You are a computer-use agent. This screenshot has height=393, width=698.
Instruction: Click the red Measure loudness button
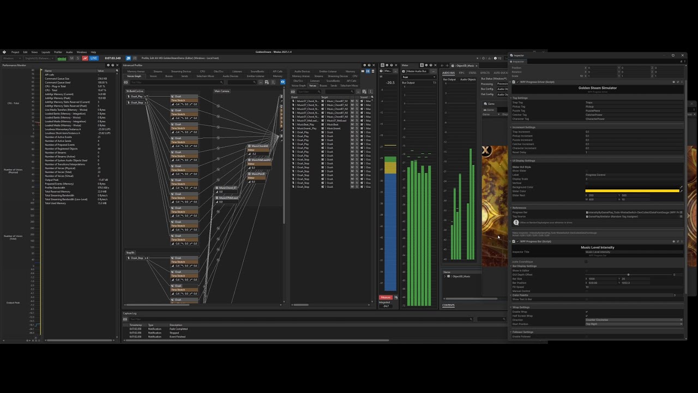386,297
